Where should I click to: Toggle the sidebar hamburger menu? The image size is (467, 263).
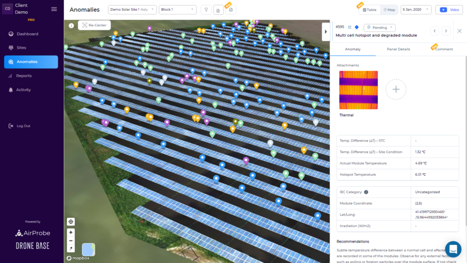coord(54,9)
